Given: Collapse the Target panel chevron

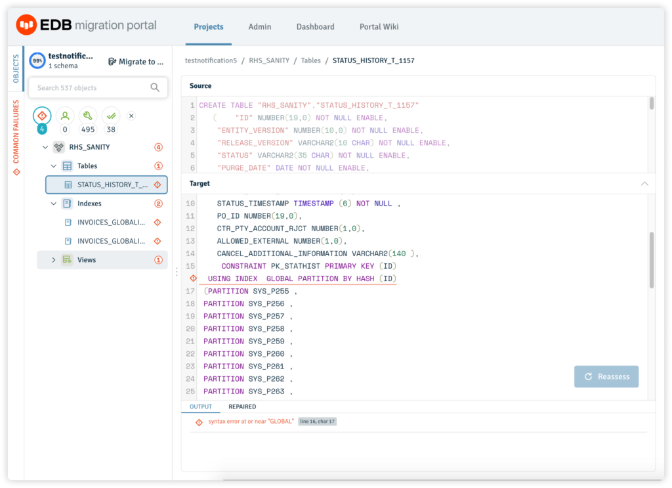Looking at the screenshot, I should (x=644, y=183).
